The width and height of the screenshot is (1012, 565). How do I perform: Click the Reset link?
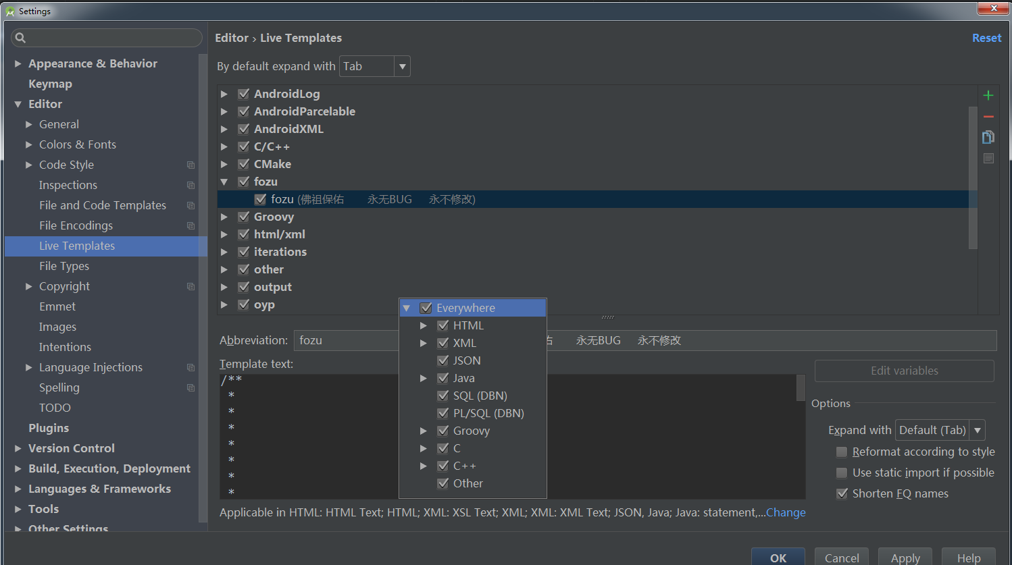click(x=986, y=38)
